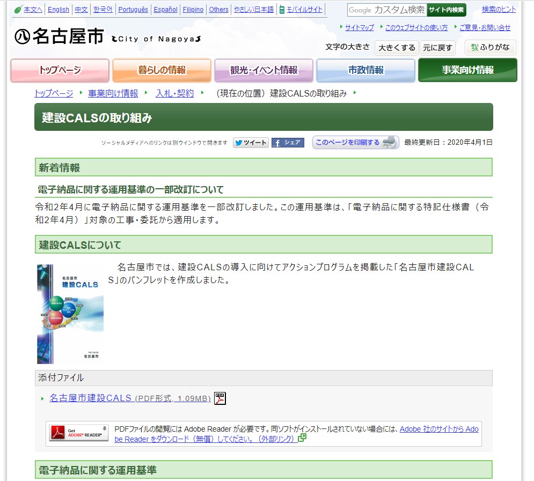Click the Tweet button with Twitter icon

251,143
